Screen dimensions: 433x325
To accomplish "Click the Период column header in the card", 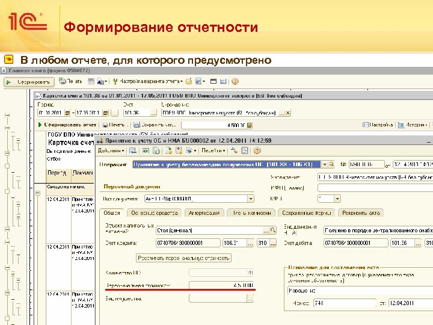I will pos(58,173).
